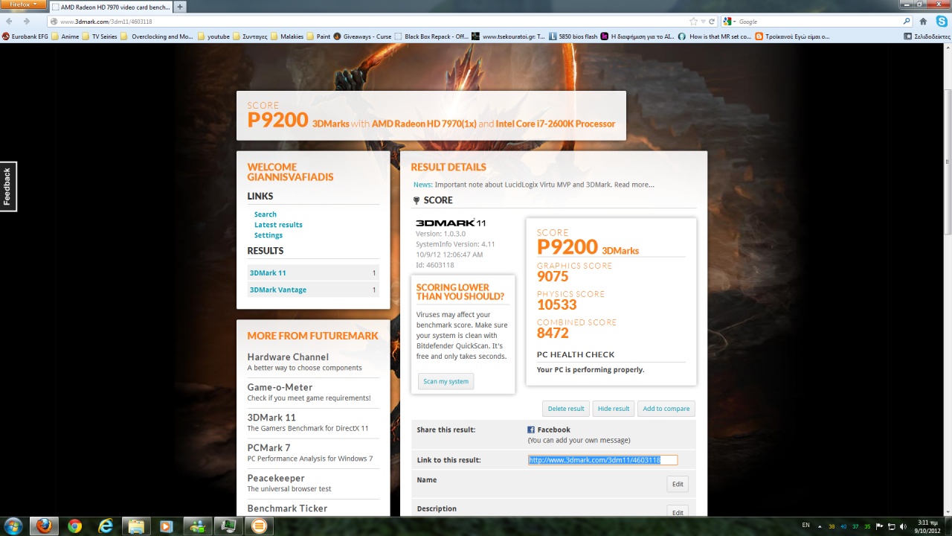Open media player taskbar icon

pos(167,526)
